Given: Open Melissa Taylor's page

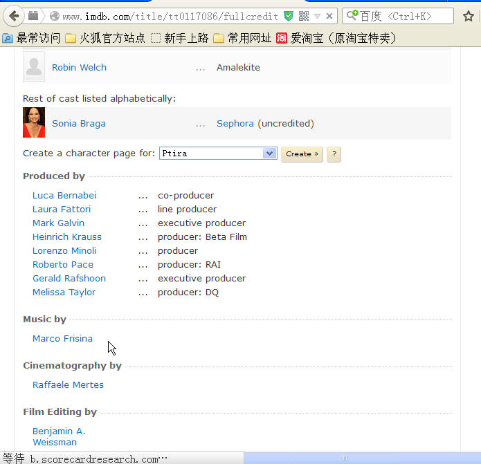Looking at the screenshot, I should (64, 293).
